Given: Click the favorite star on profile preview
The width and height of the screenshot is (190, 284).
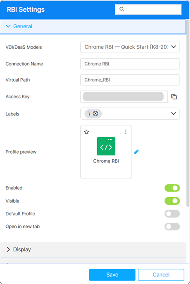Looking at the screenshot, I should point(87,132).
